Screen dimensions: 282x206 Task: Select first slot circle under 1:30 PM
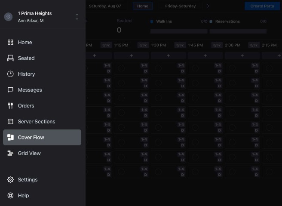coord(158,68)
